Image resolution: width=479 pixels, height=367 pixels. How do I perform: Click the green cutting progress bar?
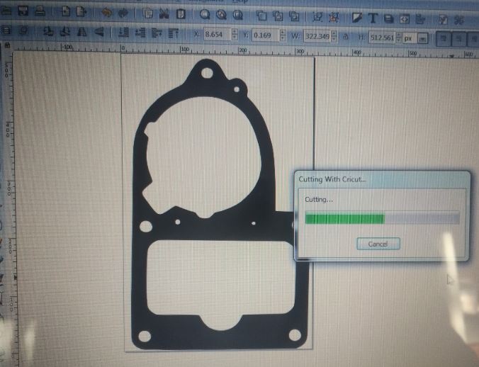click(344, 218)
